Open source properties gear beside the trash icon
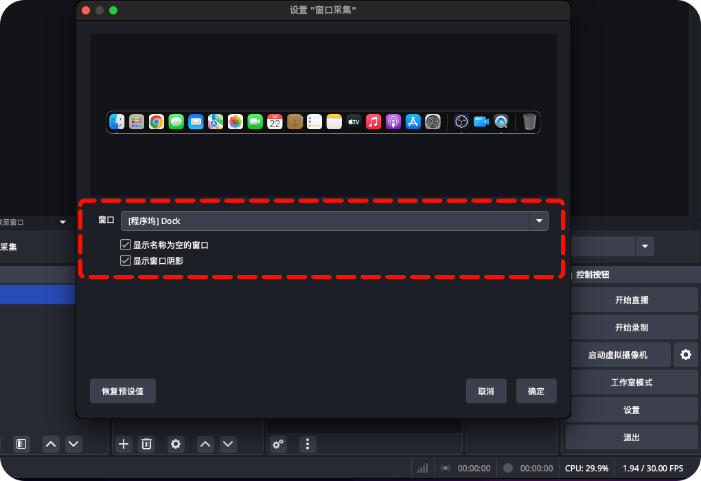Viewport: 701px width, 481px height. (176, 444)
